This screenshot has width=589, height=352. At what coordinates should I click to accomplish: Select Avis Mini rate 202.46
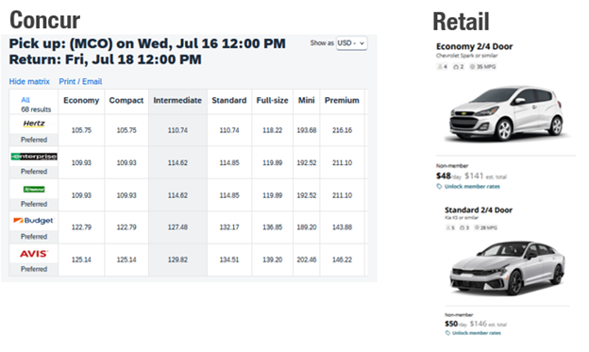tap(307, 260)
